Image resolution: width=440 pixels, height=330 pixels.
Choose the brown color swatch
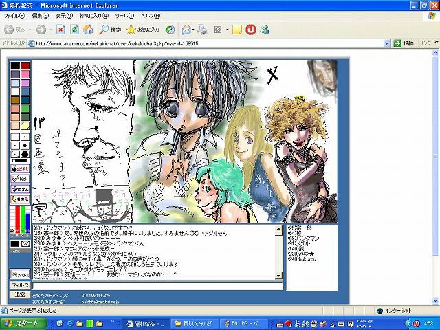(15, 100)
